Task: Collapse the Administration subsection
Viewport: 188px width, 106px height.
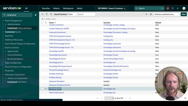Action: [x=6, y=24]
